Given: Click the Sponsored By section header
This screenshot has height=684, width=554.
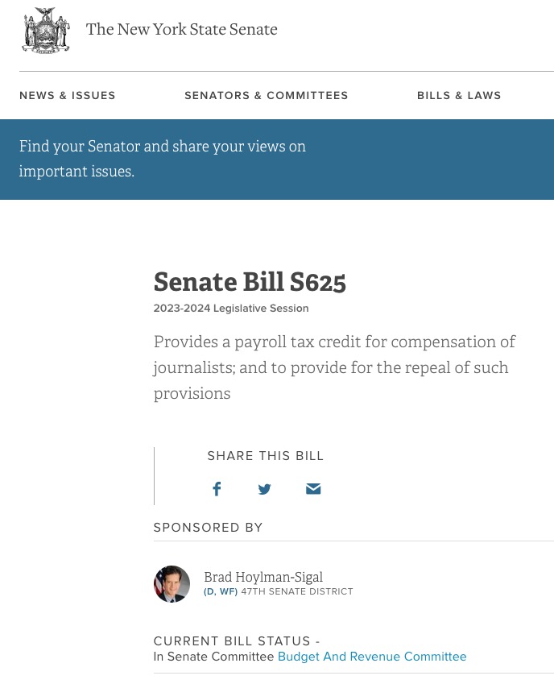Looking at the screenshot, I should pos(208,528).
